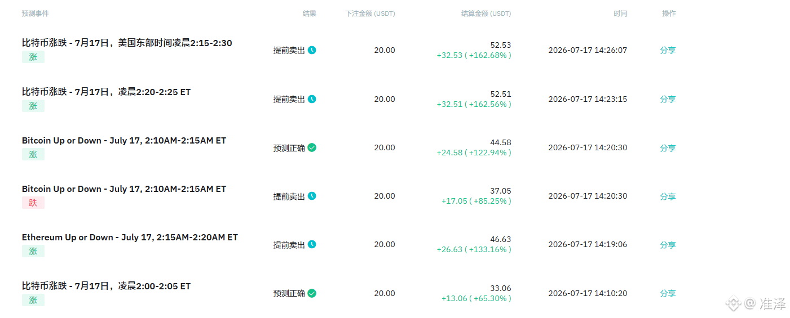Click green checkmark icon at 14:20:30 预测正确 row
This screenshot has width=790, height=318.
tap(312, 147)
